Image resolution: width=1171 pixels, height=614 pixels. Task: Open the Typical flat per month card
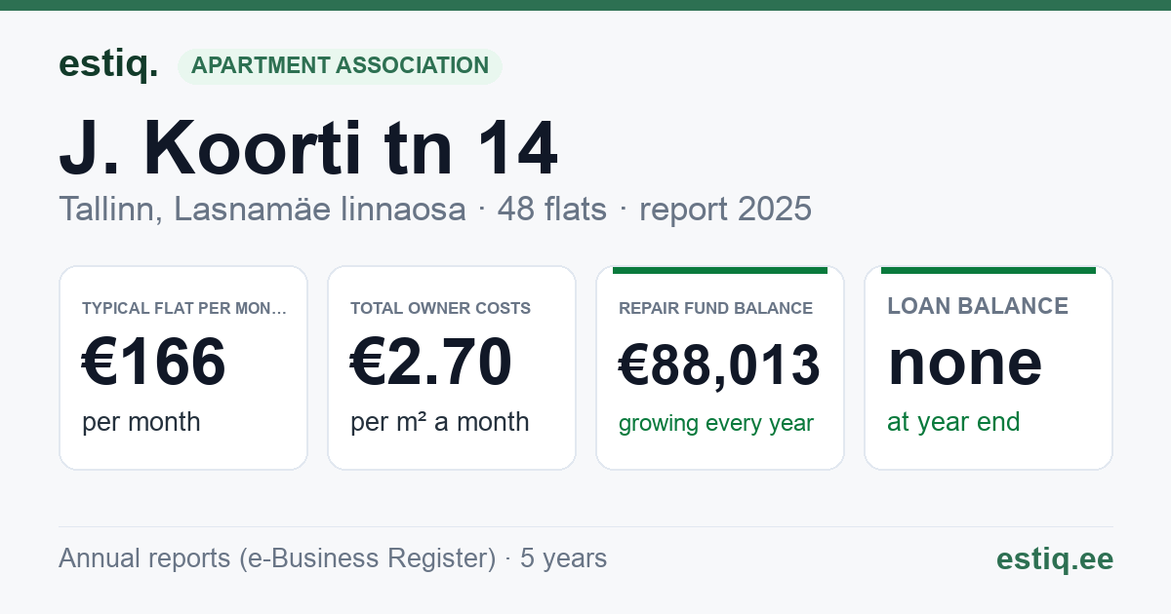[x=183, y=367]
